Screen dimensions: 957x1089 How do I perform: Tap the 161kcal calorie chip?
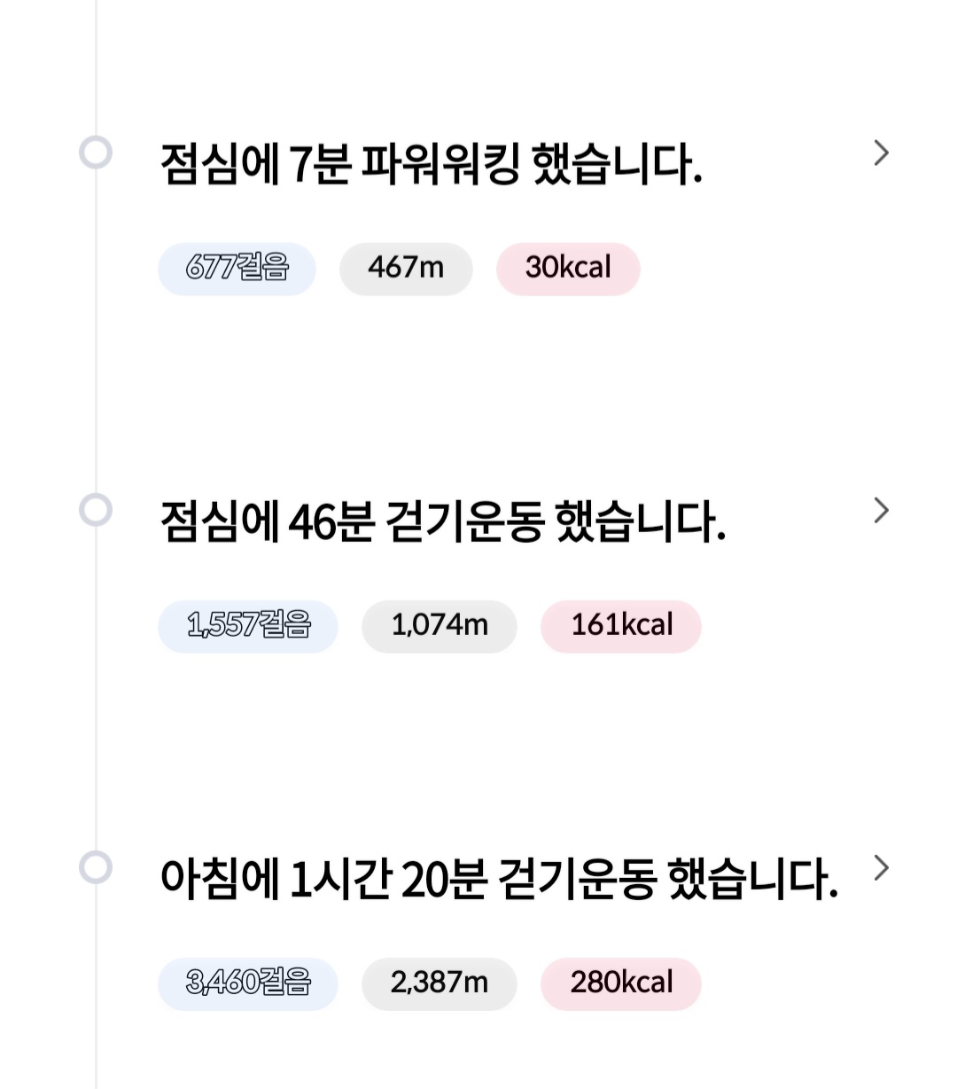(x=621, y=626)
